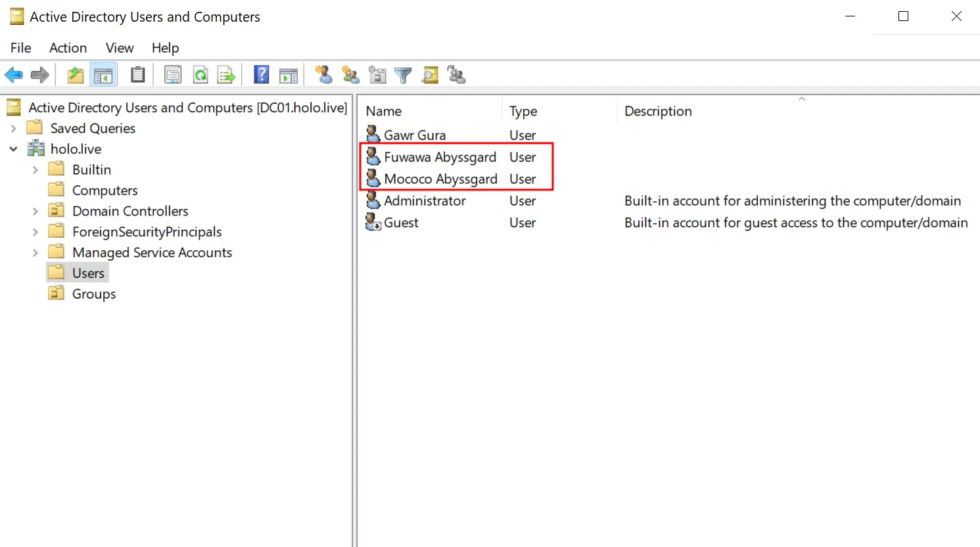Click the blue Back arrow in toolbar

point(14,75)
